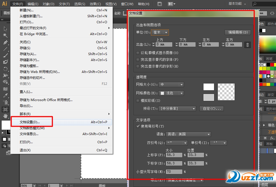This screenshot has width=276, height=187.
Task: Select the Selection arrow tool
Action: [x=5, y=29]
